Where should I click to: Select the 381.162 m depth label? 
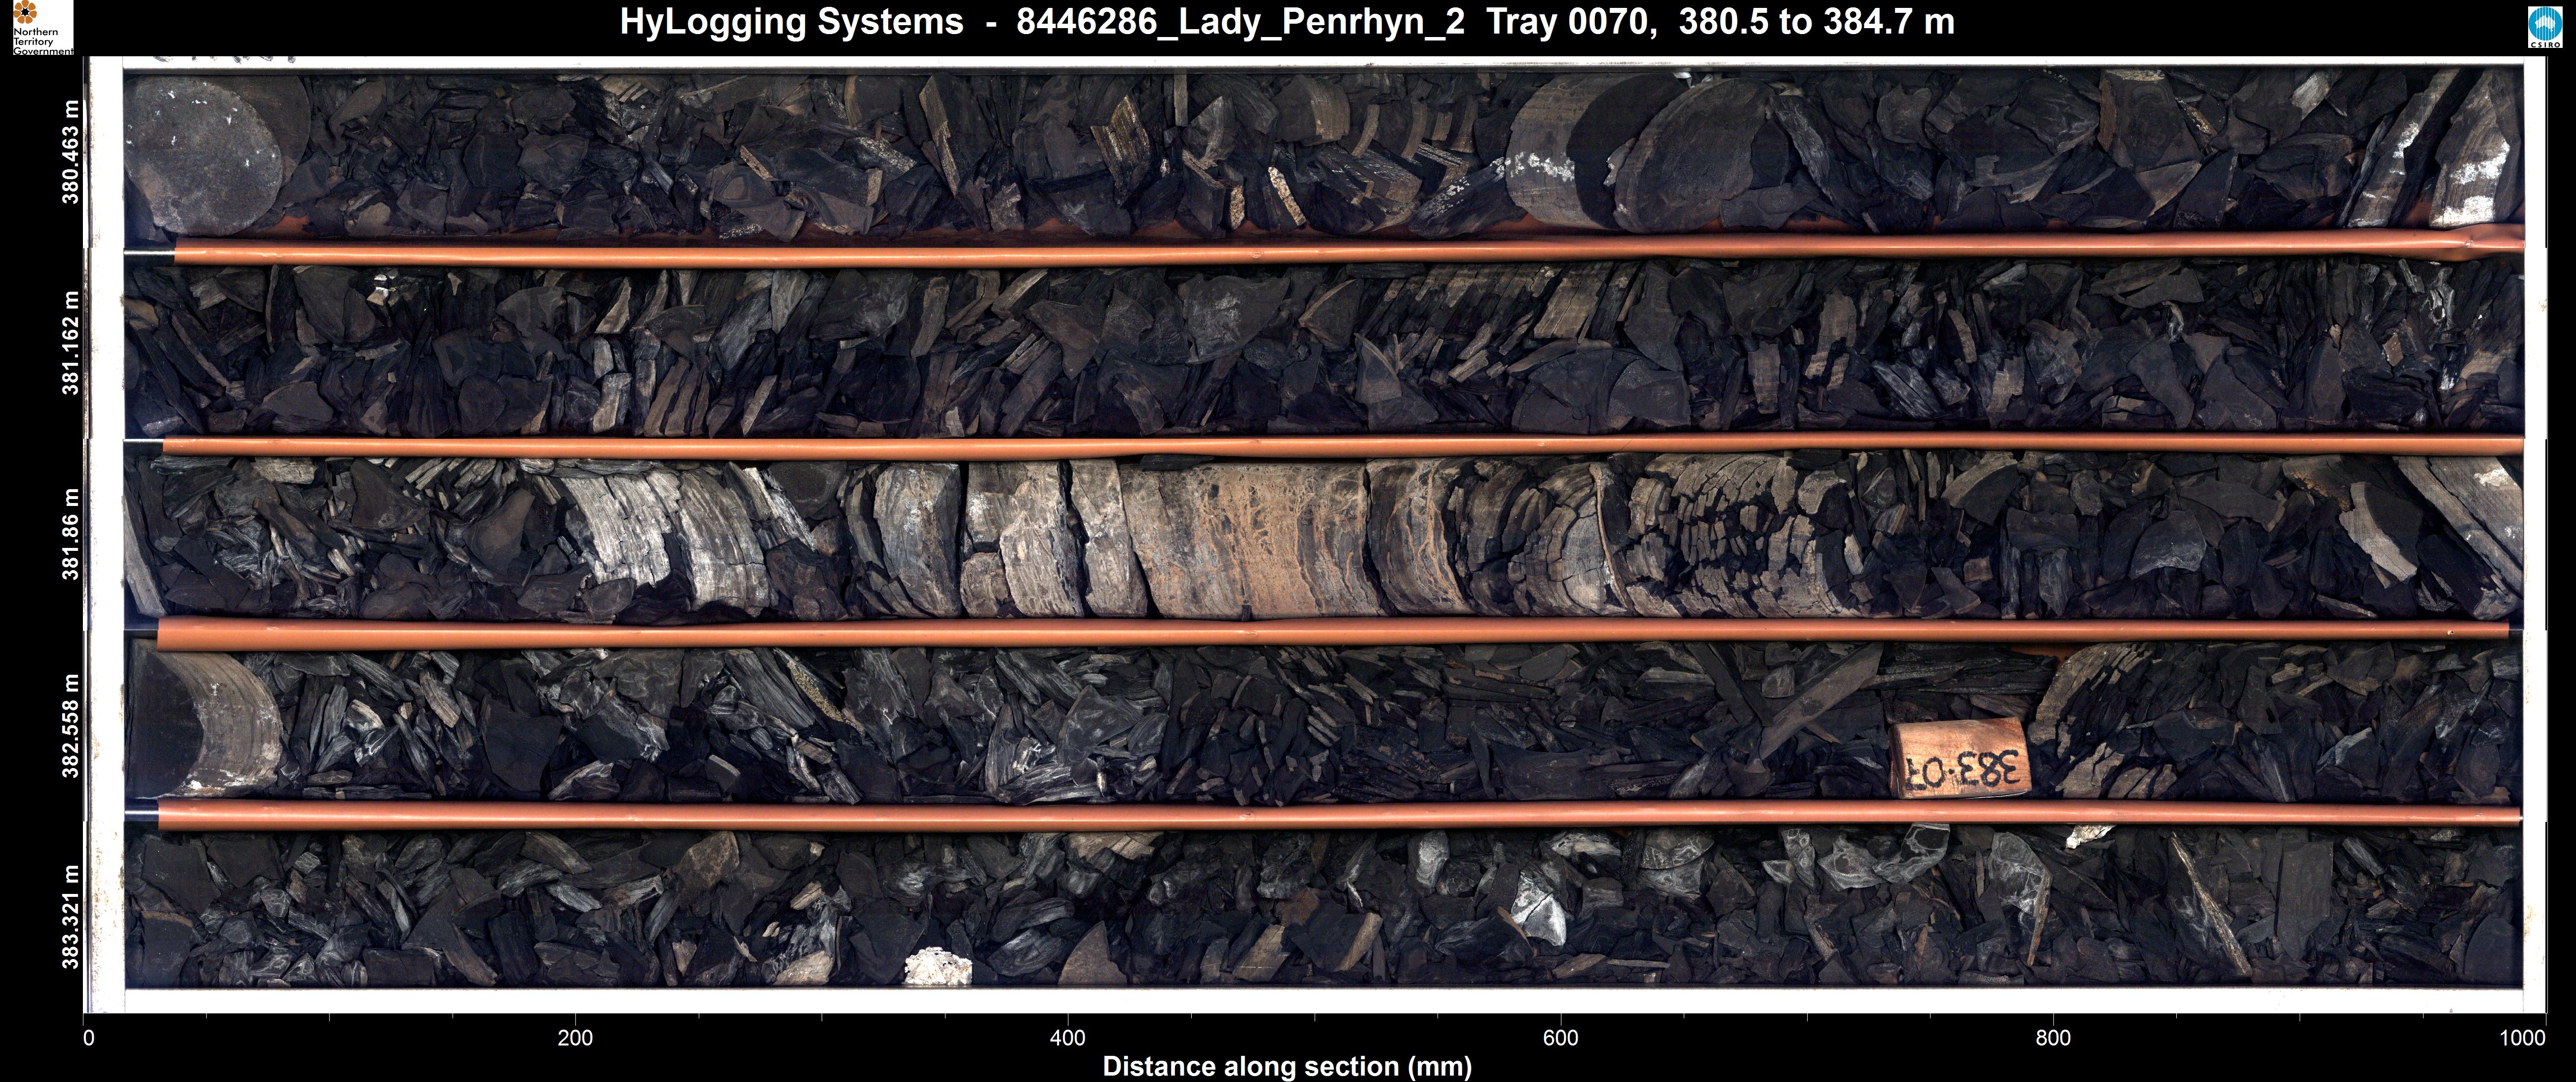(70, 343)
